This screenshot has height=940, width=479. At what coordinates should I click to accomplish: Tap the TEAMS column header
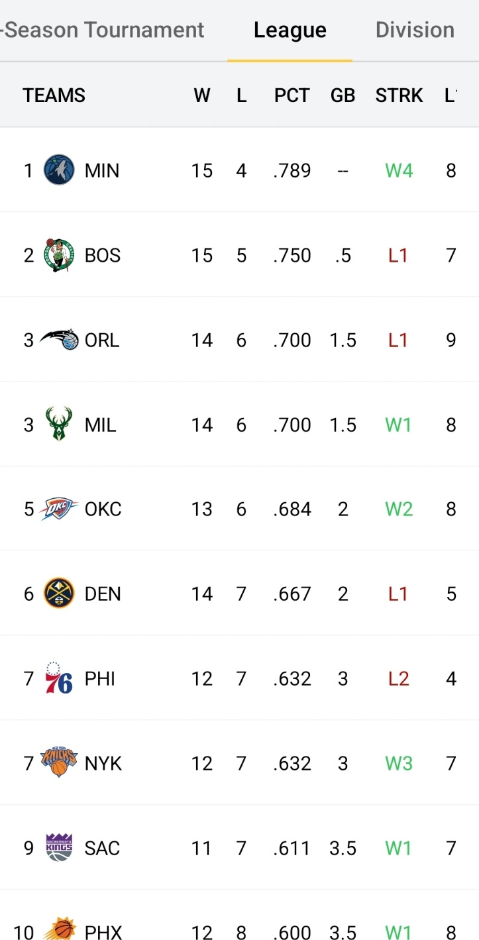54,95
